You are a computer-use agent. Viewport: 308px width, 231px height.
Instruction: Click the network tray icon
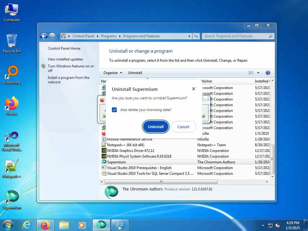270,226
